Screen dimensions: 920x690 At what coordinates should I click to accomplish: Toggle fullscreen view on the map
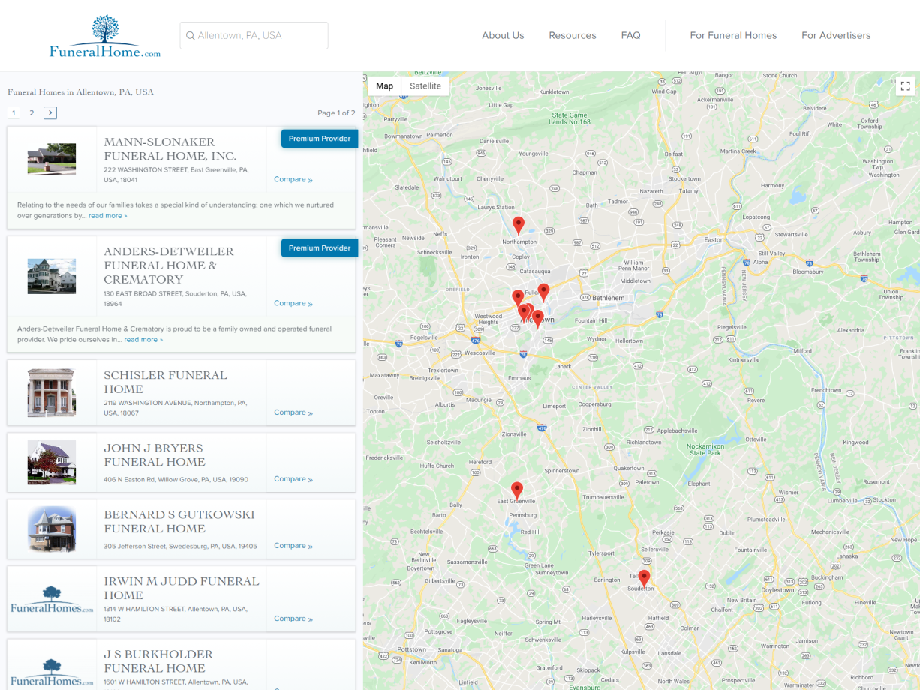[x=905, y=86]
